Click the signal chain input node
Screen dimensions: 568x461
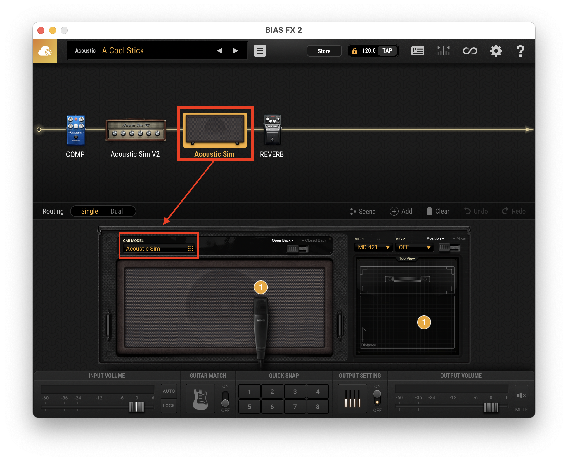pos(39,130)
